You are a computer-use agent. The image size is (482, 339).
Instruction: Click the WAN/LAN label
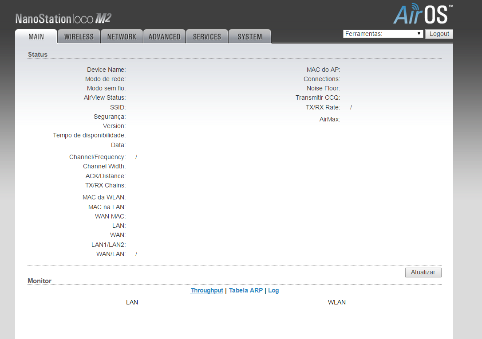[x=111, y=254]
